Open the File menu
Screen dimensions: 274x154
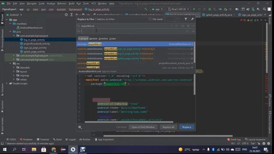9,3
